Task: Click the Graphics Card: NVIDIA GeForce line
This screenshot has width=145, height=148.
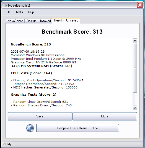Action: [44, 62]
